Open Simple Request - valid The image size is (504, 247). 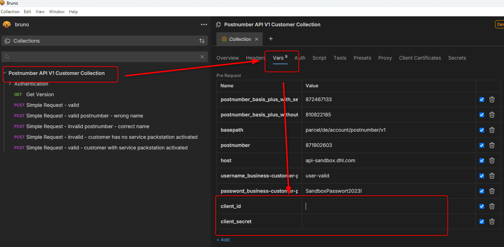[x=47, y=105]
